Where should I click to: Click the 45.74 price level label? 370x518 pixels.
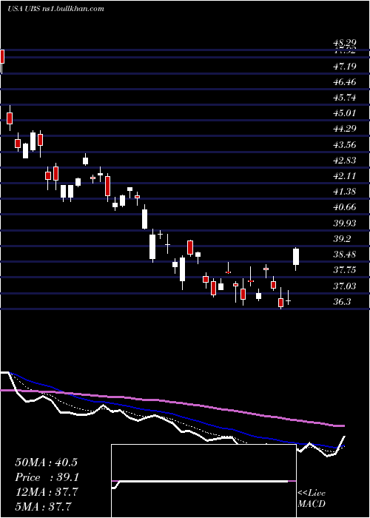(x=345, y=98)
